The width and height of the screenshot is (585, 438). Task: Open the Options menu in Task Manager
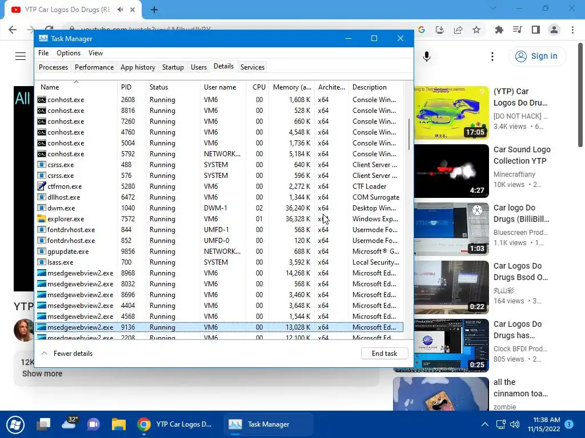[69, 53]
